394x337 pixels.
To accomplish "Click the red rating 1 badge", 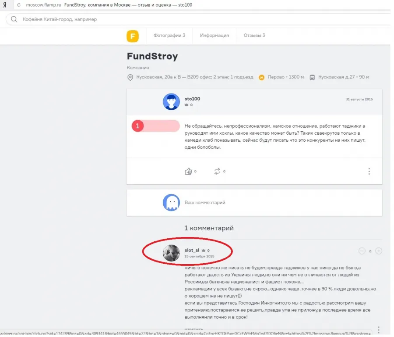I will [x=137, y=126].
